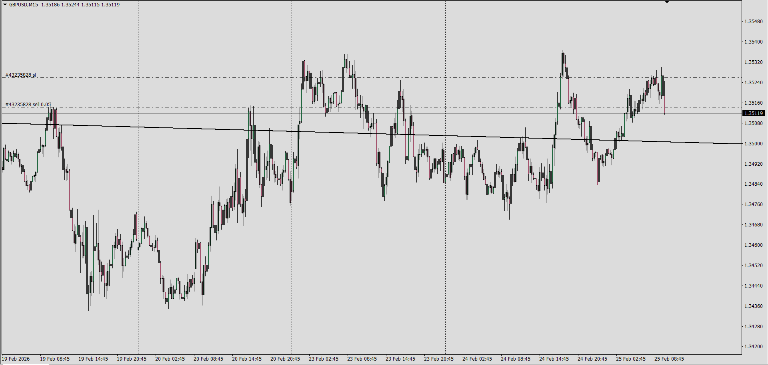Click the 20 Feb 02:45 time label
This screenshot has height=365, width=768.
click(170, 359)
